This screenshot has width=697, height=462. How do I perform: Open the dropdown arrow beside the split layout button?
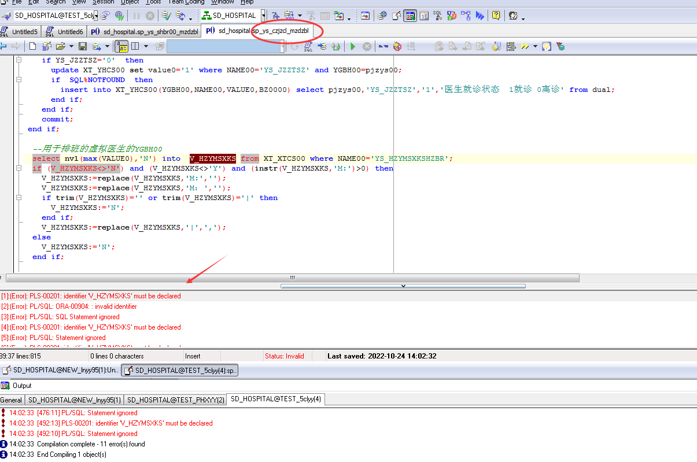(146, 46)
